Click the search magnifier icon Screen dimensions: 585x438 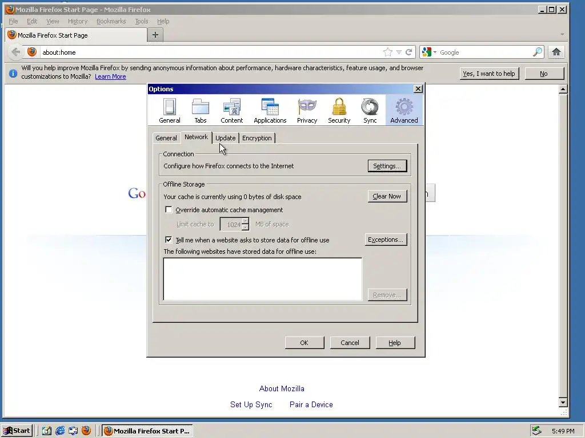click(x=537, y=52)
